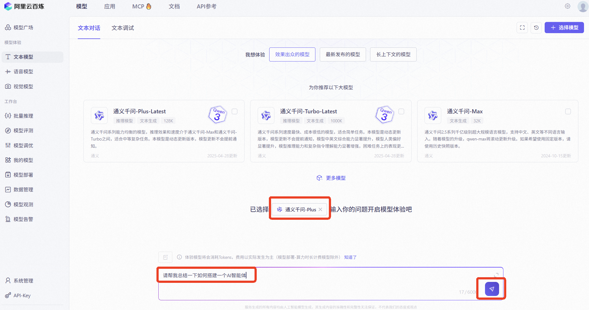The height and width of the screenshot is (310, 589).
Task: Check the 通义千问-Max checkbox
Action: [x=568, y=111]
